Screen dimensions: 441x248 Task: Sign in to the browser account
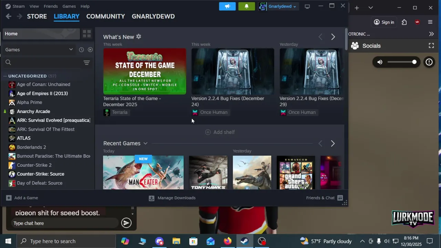tap(384, 22)
